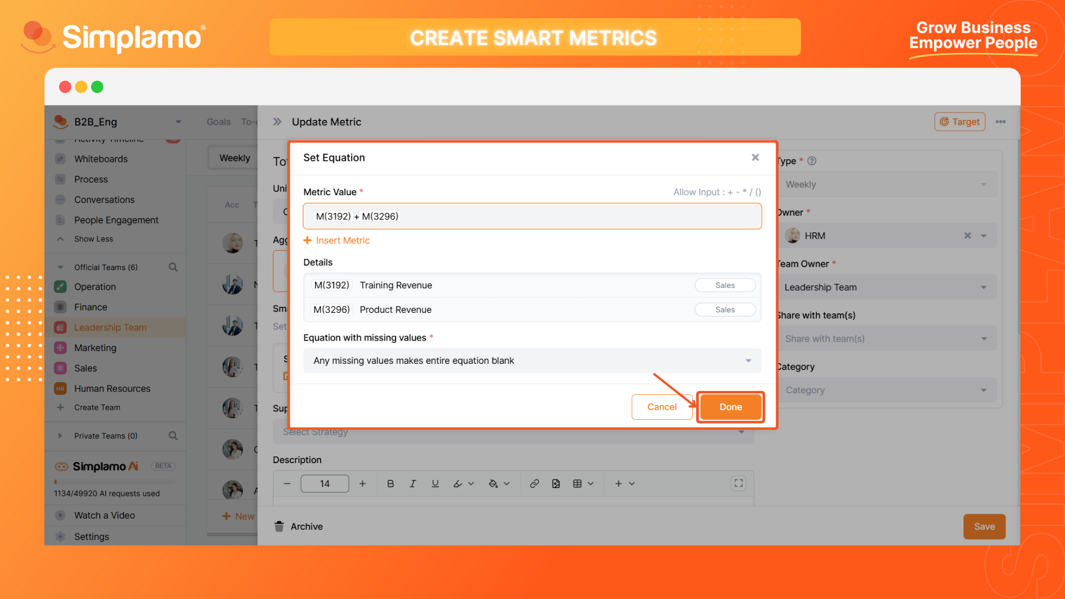This screenshot has height=599, width=1065.
Task: Save the metric
Action: coord(984,526)
